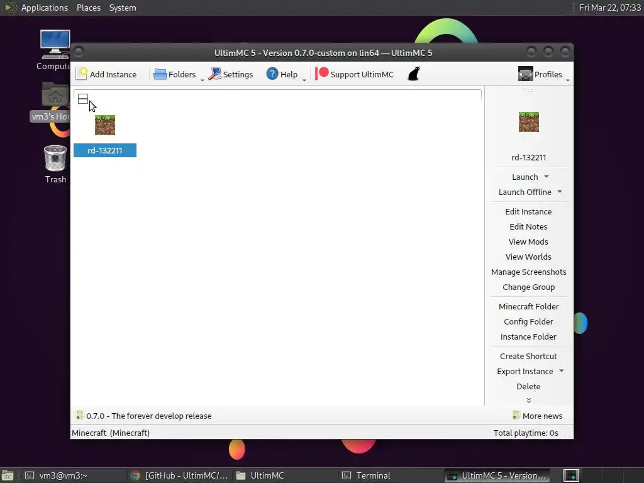The image size is (644, 483).
Task: Open the Folders toolbar menu
Action: coord(175,74)
